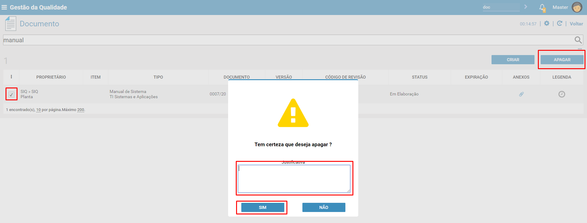Click the Em Elaboração status cell
The image size is (587, 223).
click(404, 94)
